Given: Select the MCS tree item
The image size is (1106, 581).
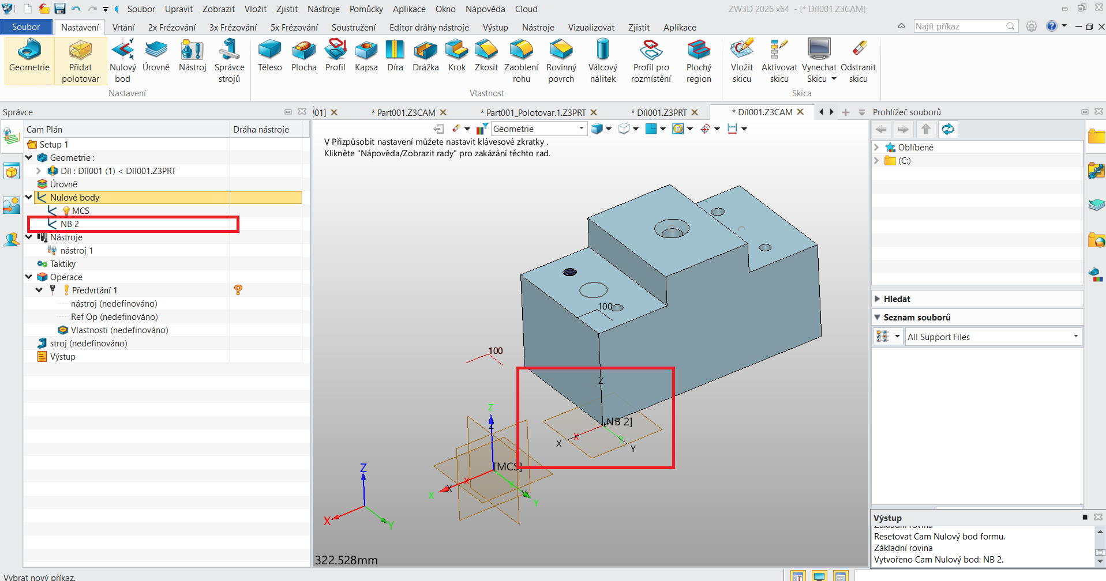Looking at the screenshot, I should [x=80, y=210].
